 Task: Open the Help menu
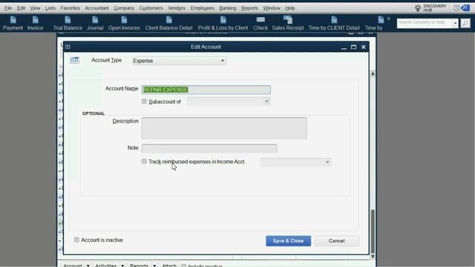pyautogui.click(x=290, y=8)
